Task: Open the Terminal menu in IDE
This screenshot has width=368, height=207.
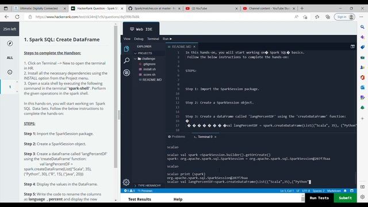Action: [153, 39]
